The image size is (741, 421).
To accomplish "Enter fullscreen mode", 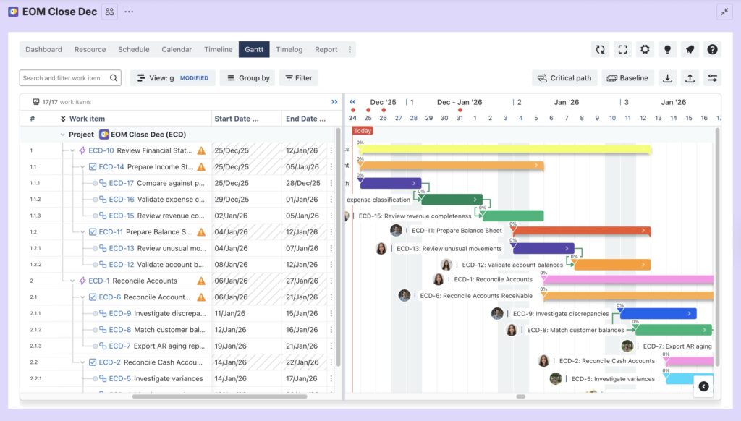I will 622,49.
